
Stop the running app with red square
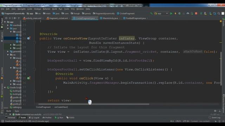tap(196, 13)
